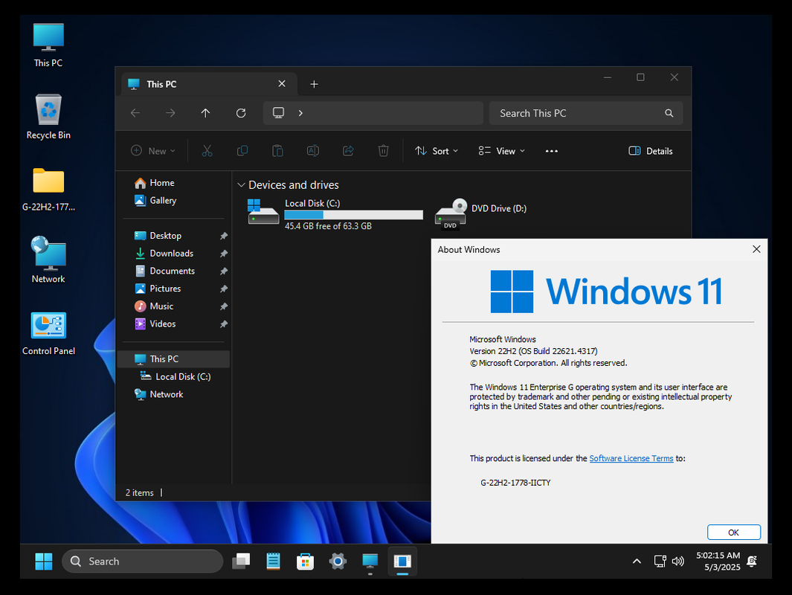Select the Control Panel desktop icon
792x595 pixels.
(x=48, y=333)
